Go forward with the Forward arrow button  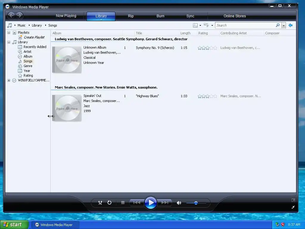pyautogui.click(x=19, y=16)
